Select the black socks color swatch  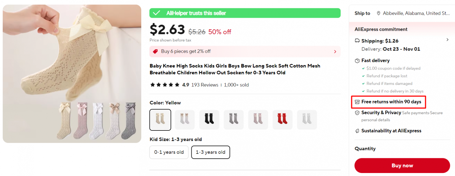point(209,120)
